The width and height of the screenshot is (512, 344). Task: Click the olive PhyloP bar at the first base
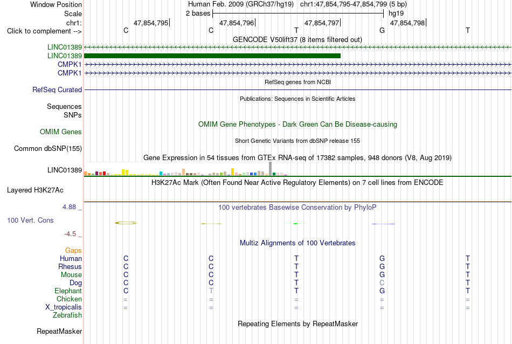click(x=126, y=223)
